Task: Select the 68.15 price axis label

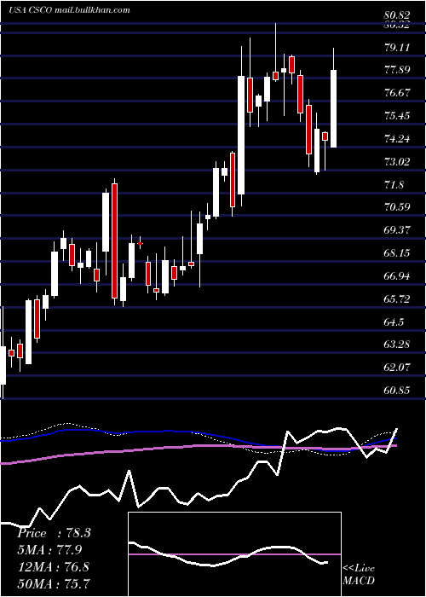Action: [x=397, y=252]
